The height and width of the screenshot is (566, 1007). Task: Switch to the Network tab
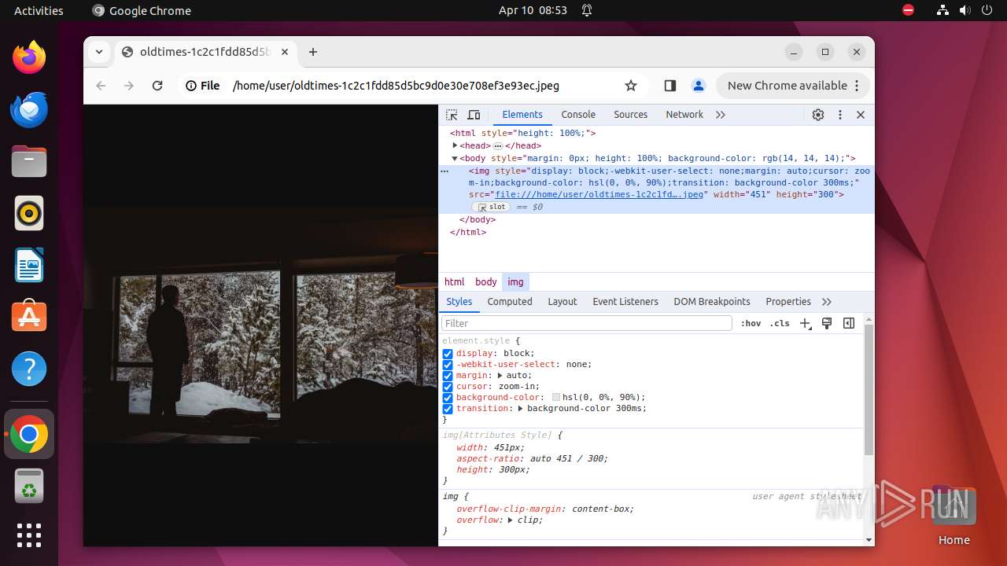click(x=684, y=115)
